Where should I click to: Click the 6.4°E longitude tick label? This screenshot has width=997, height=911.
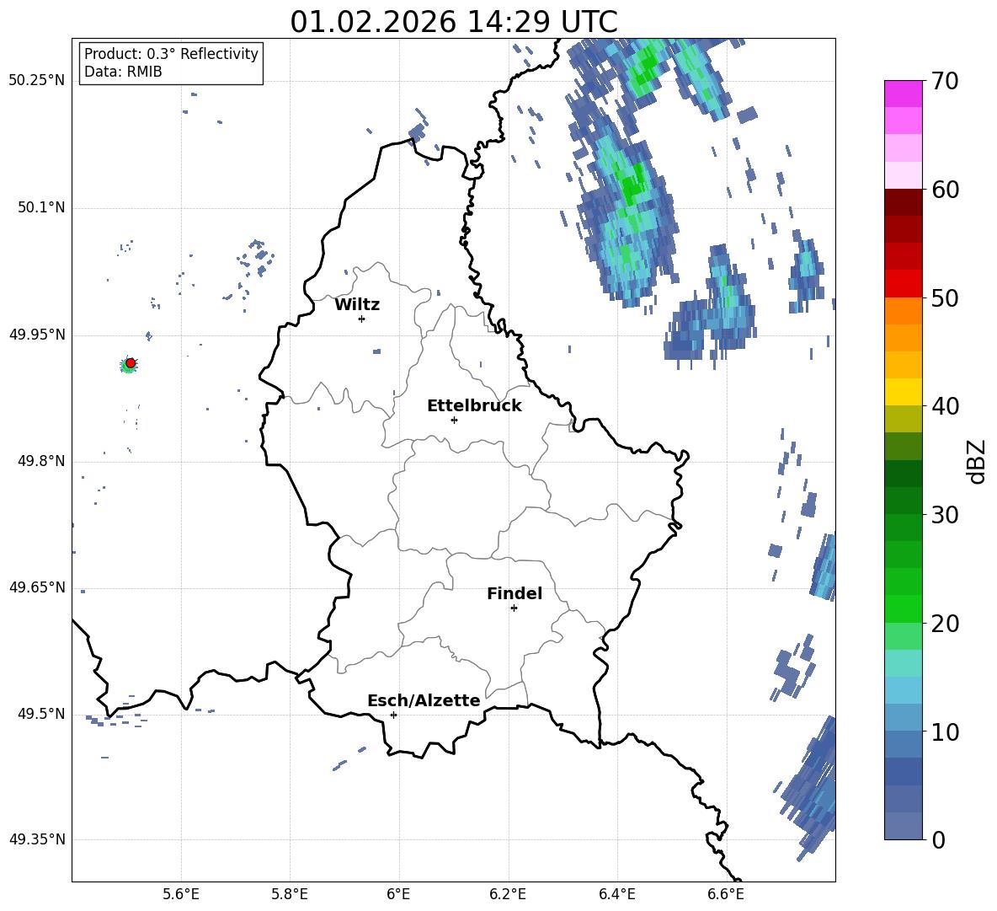point(616,894)
